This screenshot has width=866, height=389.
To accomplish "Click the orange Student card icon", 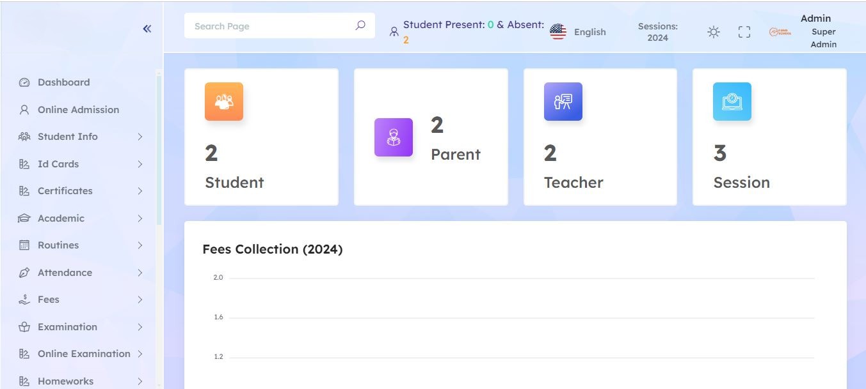I will [x=224, y=102].
